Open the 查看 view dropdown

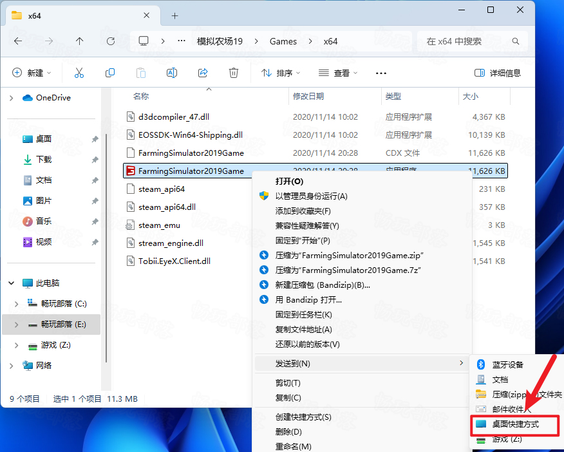338,73
